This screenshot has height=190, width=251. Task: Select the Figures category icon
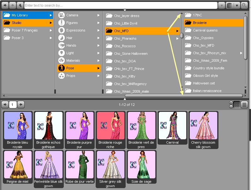click(x=62, y=23)
